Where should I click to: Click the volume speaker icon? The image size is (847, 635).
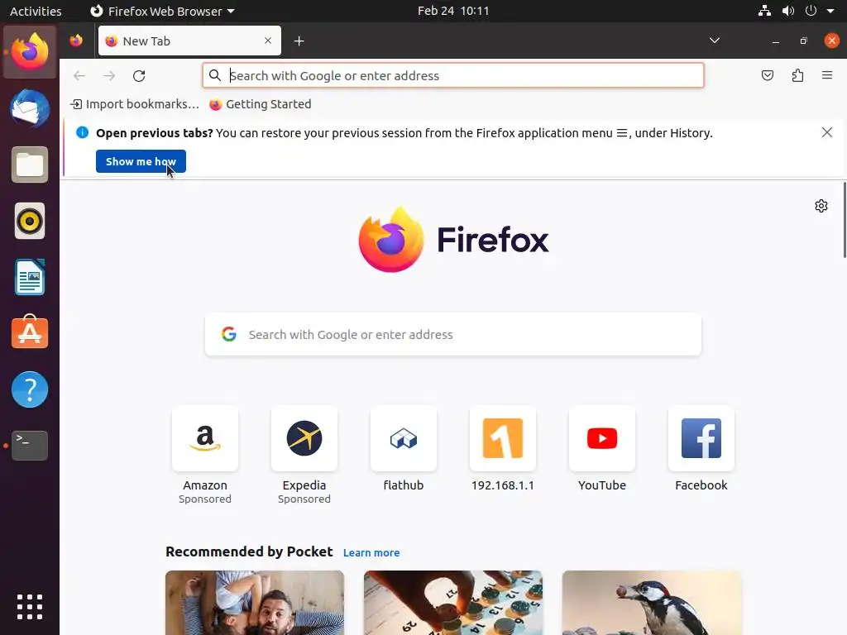click(x=788, y=11)
